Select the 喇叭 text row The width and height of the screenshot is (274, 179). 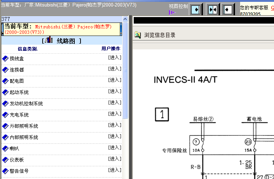14,149
